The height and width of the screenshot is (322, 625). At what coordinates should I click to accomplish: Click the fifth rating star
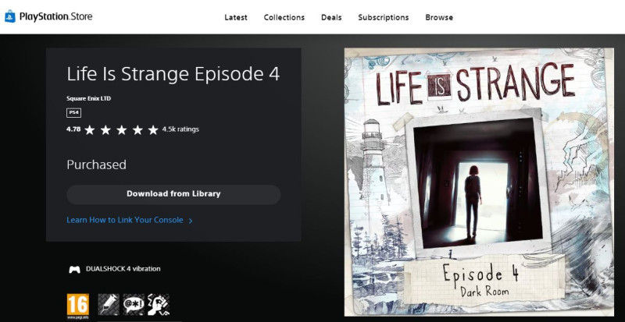[x=153, y=129]
